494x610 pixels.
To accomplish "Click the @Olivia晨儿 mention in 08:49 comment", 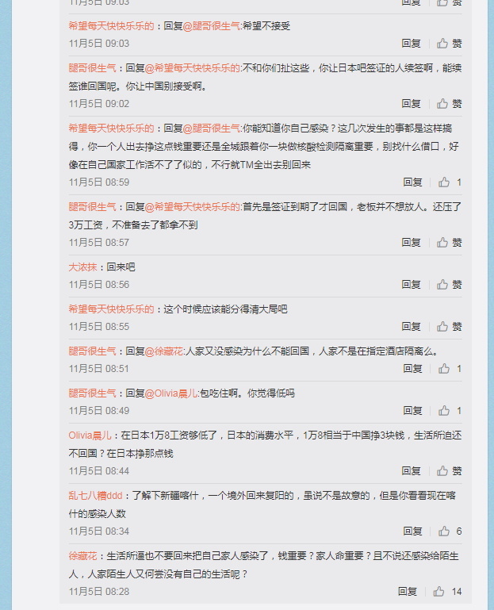I will pos(171,393).
